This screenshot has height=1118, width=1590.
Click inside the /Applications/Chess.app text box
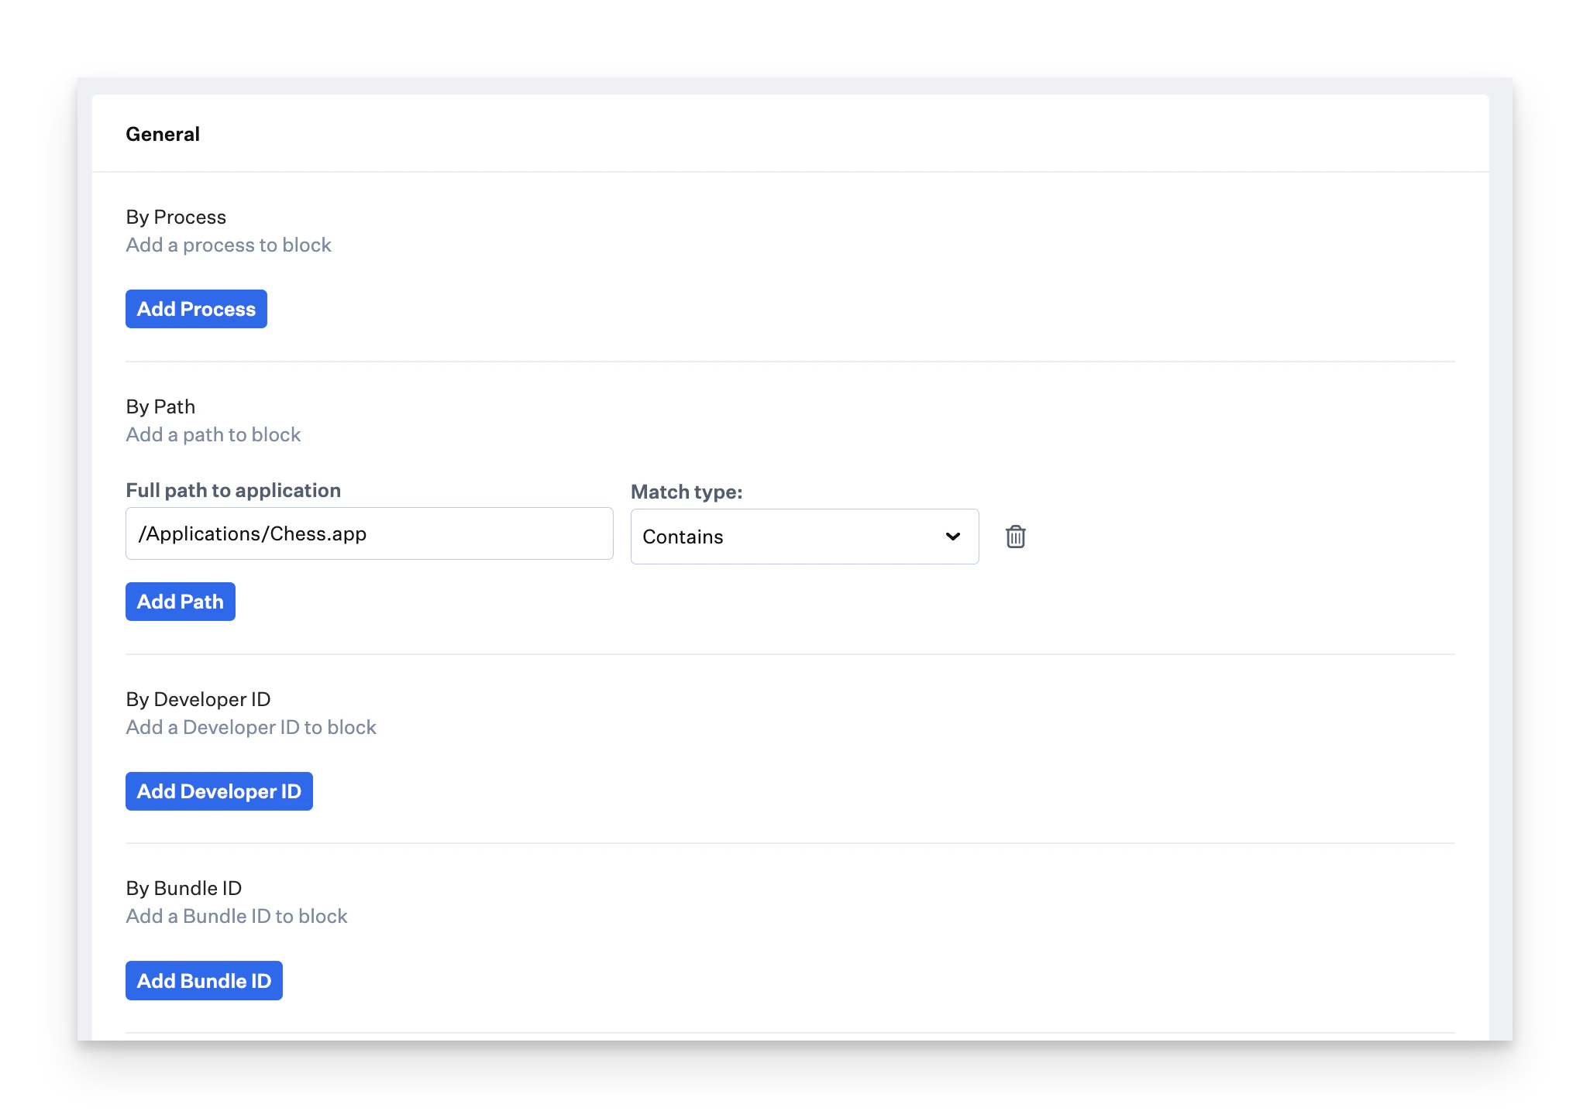tap(370, 533)
